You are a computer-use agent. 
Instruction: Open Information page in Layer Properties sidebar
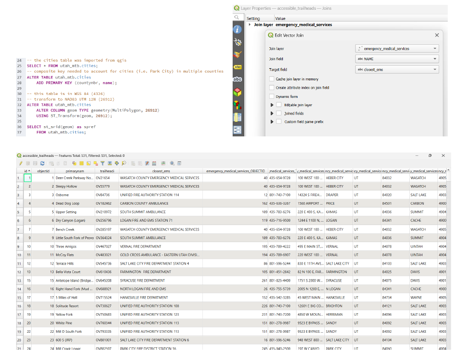point(237,29)
